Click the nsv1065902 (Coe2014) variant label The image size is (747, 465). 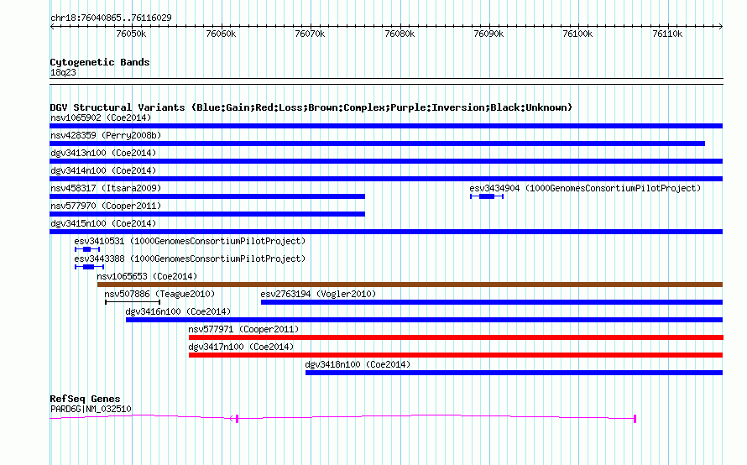coord(101,118)
